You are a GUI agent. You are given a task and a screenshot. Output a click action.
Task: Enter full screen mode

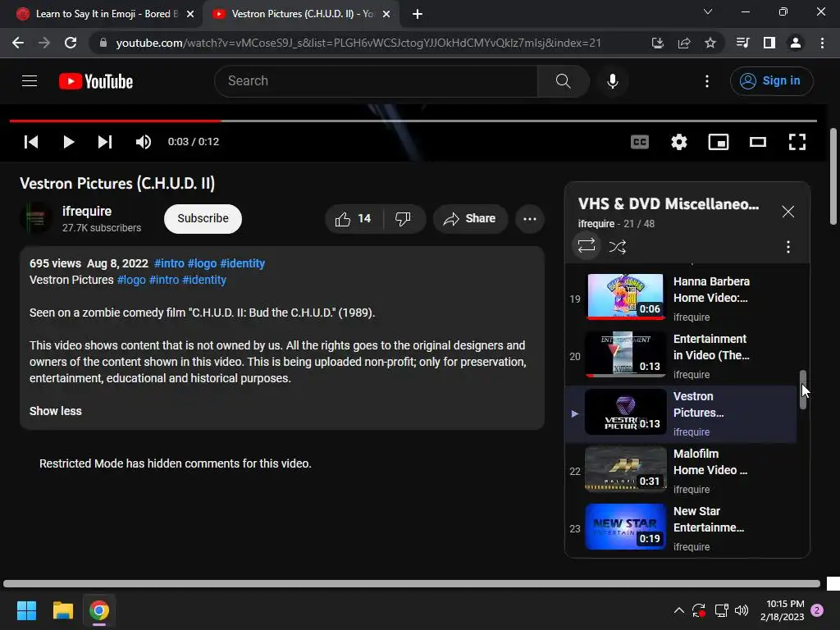click(797, 142)
